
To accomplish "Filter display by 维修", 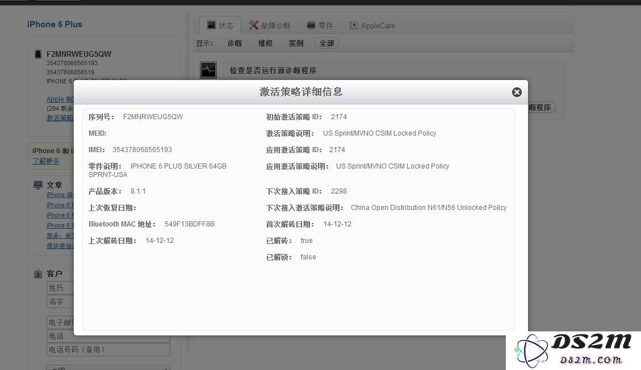I will coord(265,43).
